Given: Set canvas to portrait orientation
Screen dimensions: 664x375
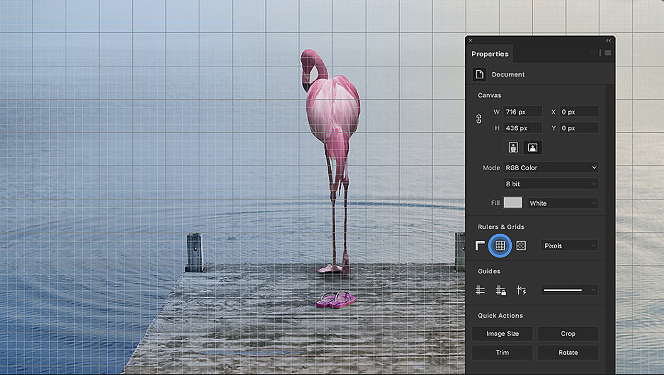Looking at the screenshot, I should coord(513,147).
